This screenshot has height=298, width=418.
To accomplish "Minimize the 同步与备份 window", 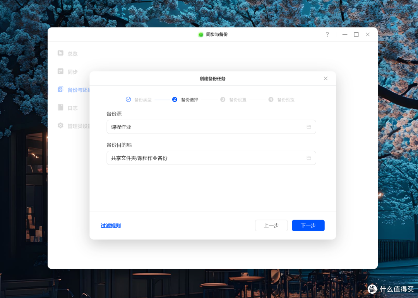I will [x=345, y=35].
